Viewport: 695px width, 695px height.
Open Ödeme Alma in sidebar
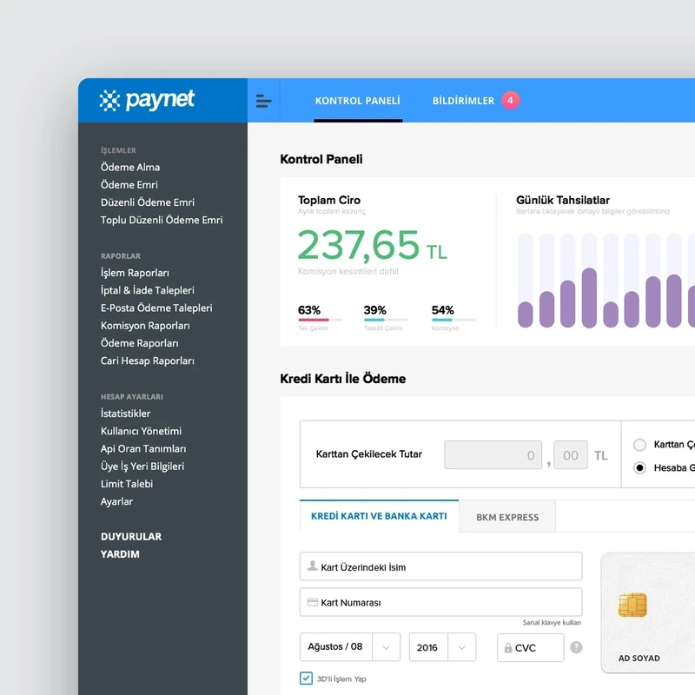coord(129,167)
